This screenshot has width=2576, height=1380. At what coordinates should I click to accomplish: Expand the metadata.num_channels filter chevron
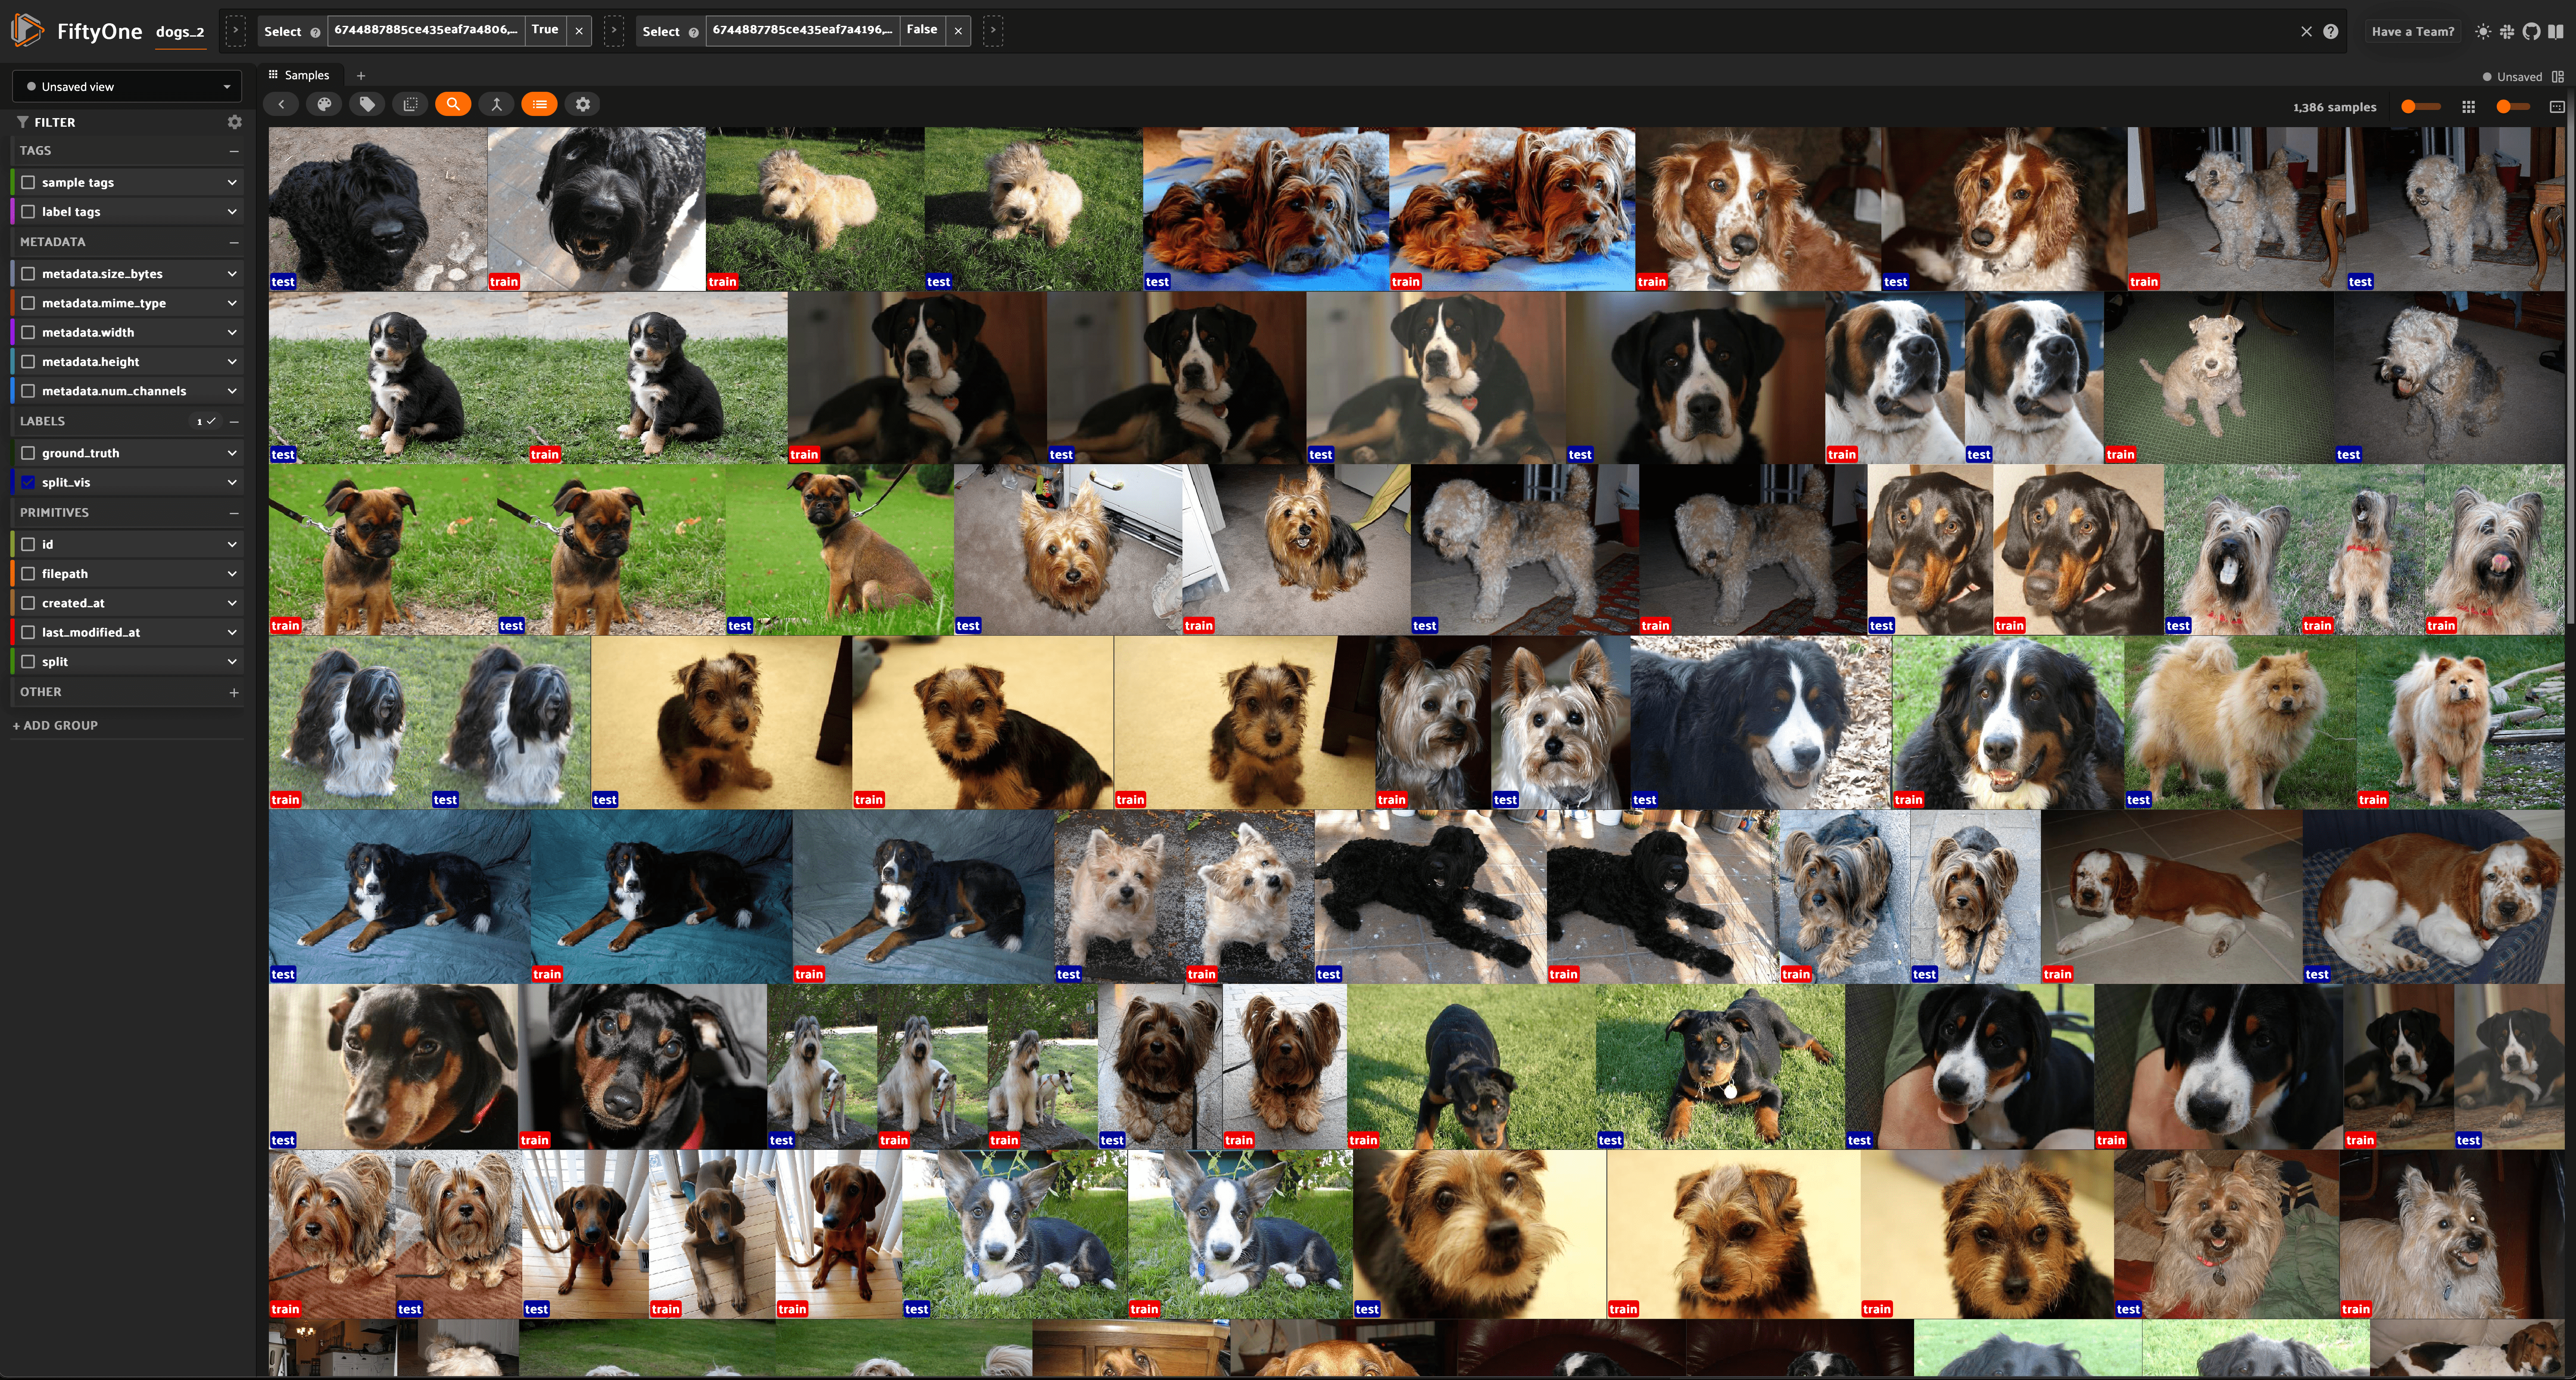(x=232, y=390)
